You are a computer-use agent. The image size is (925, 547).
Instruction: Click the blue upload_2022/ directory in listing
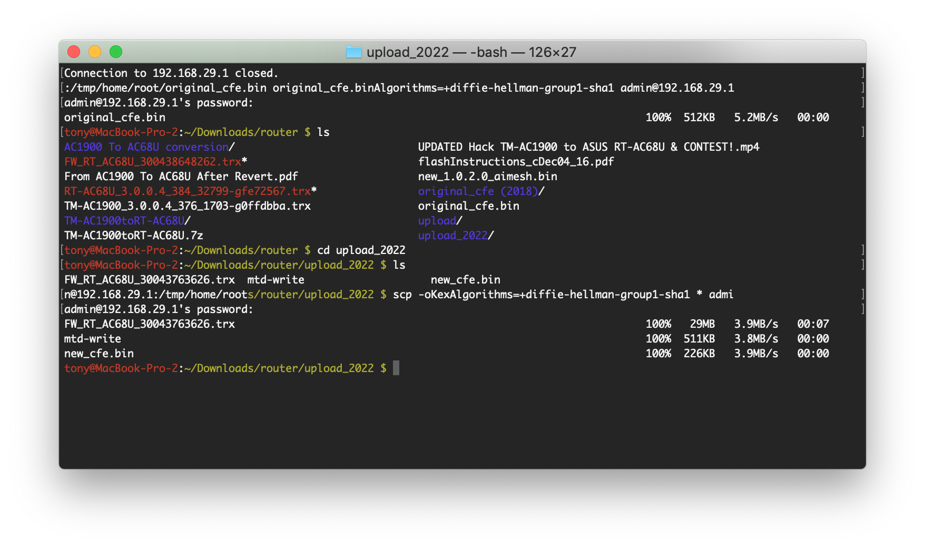click(453, 236)
